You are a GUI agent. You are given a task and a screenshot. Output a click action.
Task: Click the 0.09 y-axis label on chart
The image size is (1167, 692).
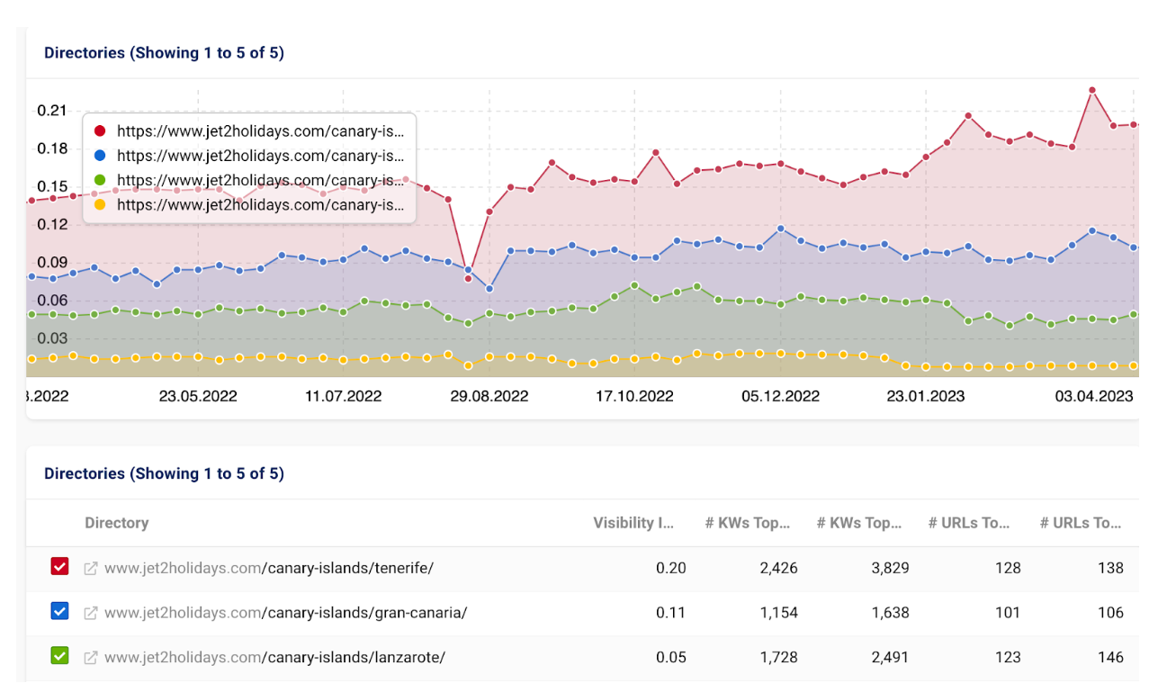point(52,263)
